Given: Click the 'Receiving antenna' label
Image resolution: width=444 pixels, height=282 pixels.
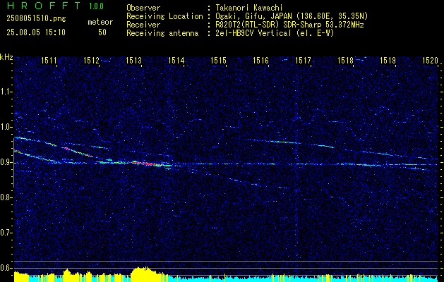Looking at the screenshot, I should point(162,33).
